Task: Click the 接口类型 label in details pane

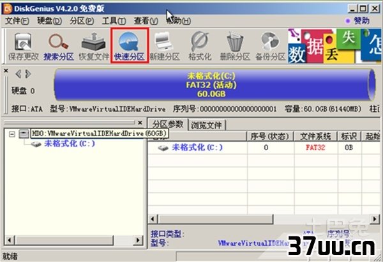Action: 167,234
